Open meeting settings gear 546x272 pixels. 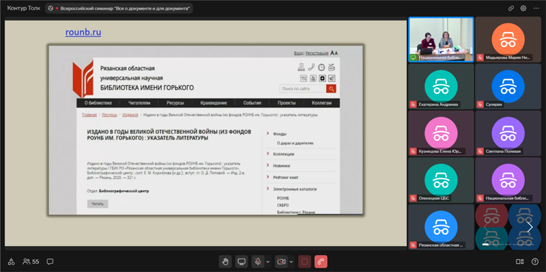click(x=523, y=8)
